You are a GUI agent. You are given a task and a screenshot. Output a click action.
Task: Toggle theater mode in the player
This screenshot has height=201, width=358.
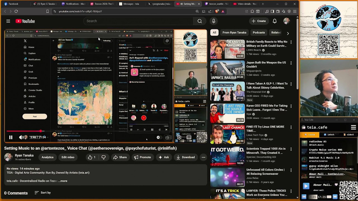click(x=189, y=137)
